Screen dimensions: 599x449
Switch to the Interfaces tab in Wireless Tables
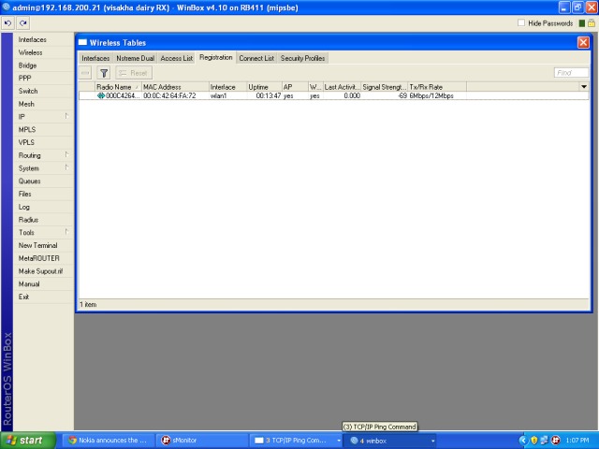(x=95, y=58)
